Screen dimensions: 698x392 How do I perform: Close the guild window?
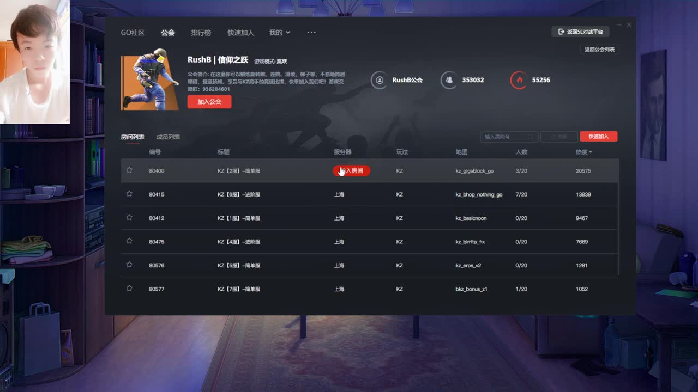pos(629,25)
